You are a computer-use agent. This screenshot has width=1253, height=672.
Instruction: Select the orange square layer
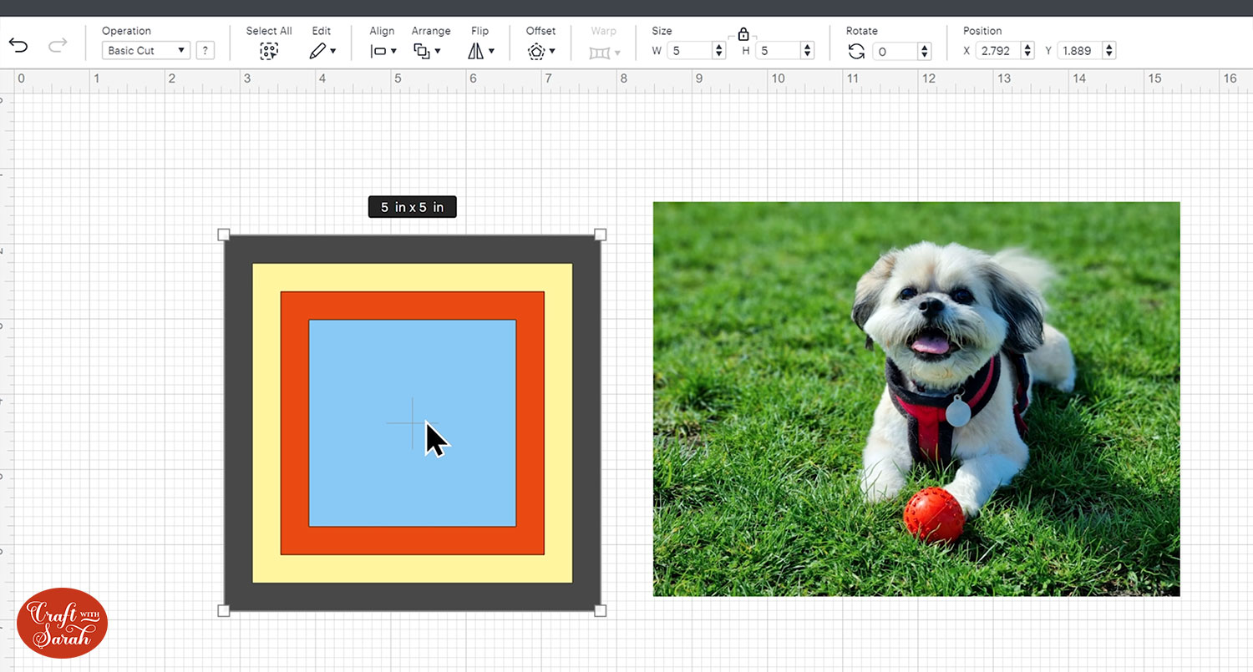click(x=413, y=306)
